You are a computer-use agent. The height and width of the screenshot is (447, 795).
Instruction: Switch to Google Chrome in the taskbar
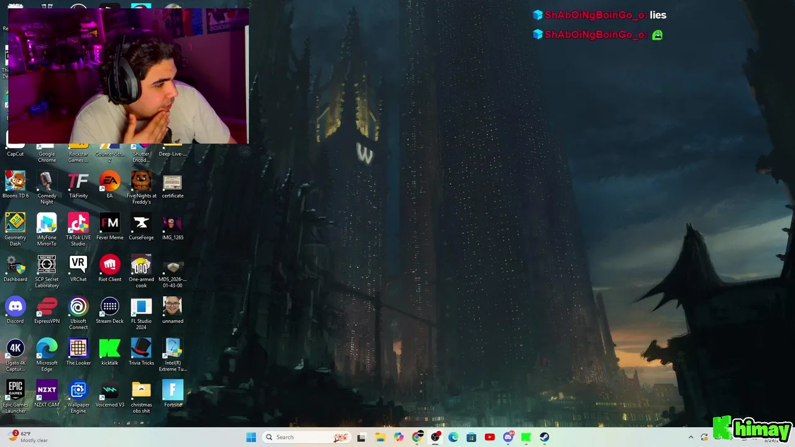coord(417,437)
